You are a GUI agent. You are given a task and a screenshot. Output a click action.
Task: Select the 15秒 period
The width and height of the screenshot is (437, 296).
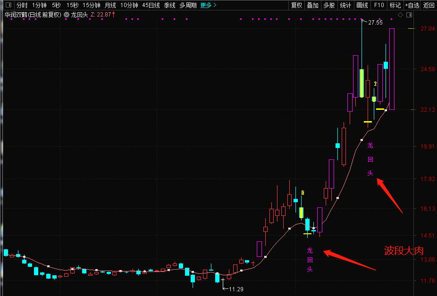(73, 5)
